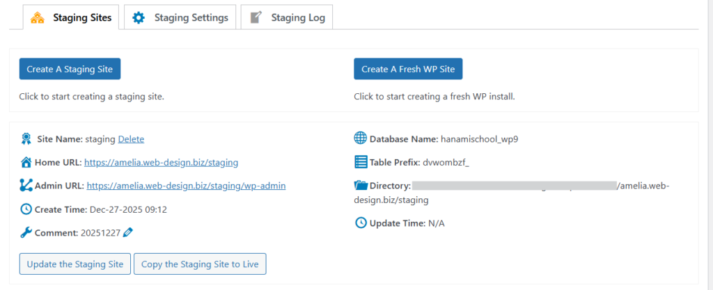
Task: Click the pencil icon to edit the comment
Action: [128, 232]
